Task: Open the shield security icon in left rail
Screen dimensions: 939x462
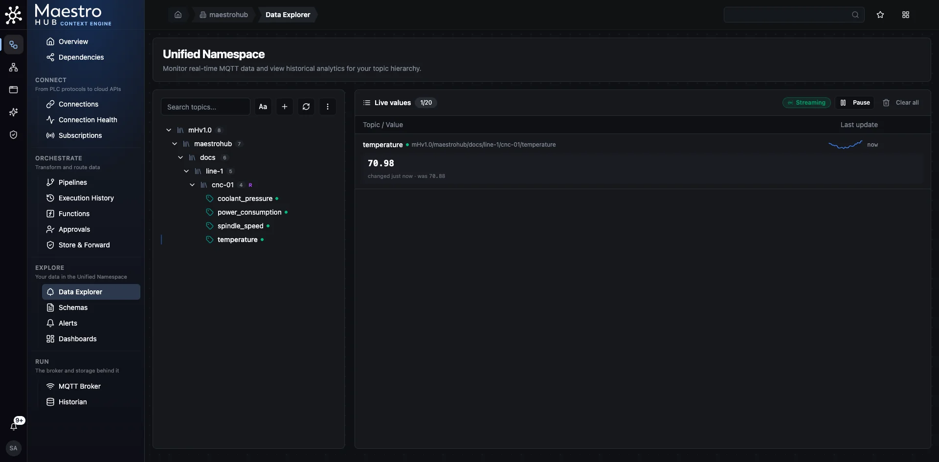Action: (x=13, y=135)
